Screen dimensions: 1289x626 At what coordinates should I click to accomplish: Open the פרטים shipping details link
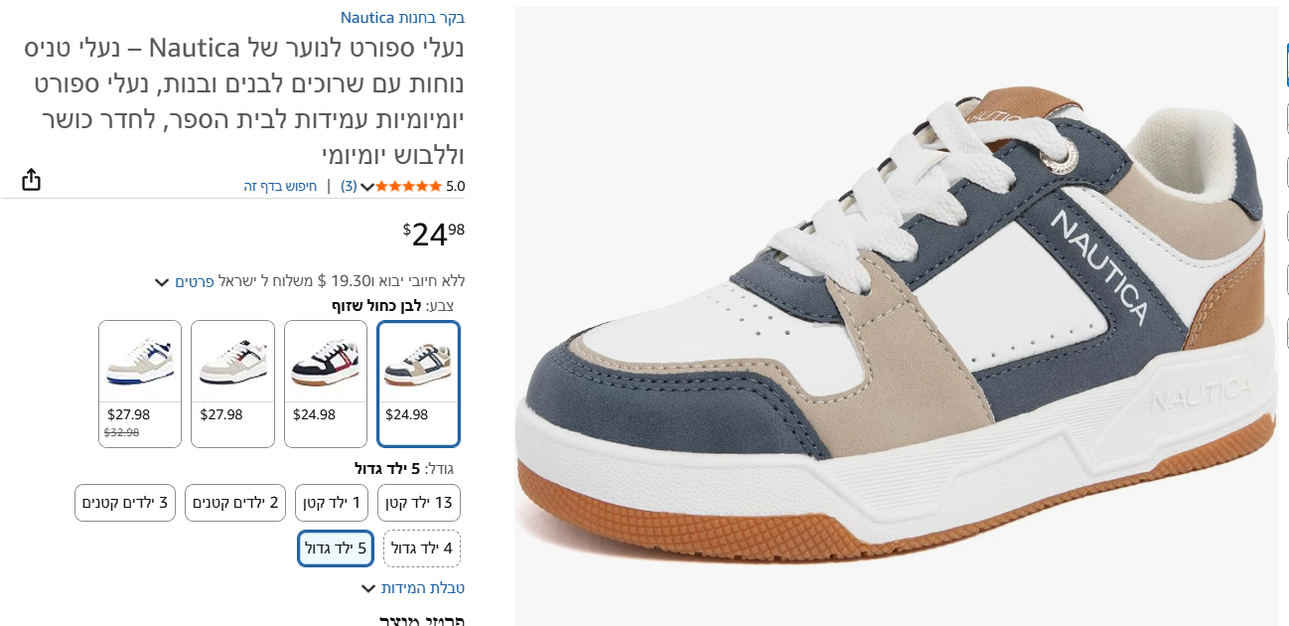(x=195, y=281)
